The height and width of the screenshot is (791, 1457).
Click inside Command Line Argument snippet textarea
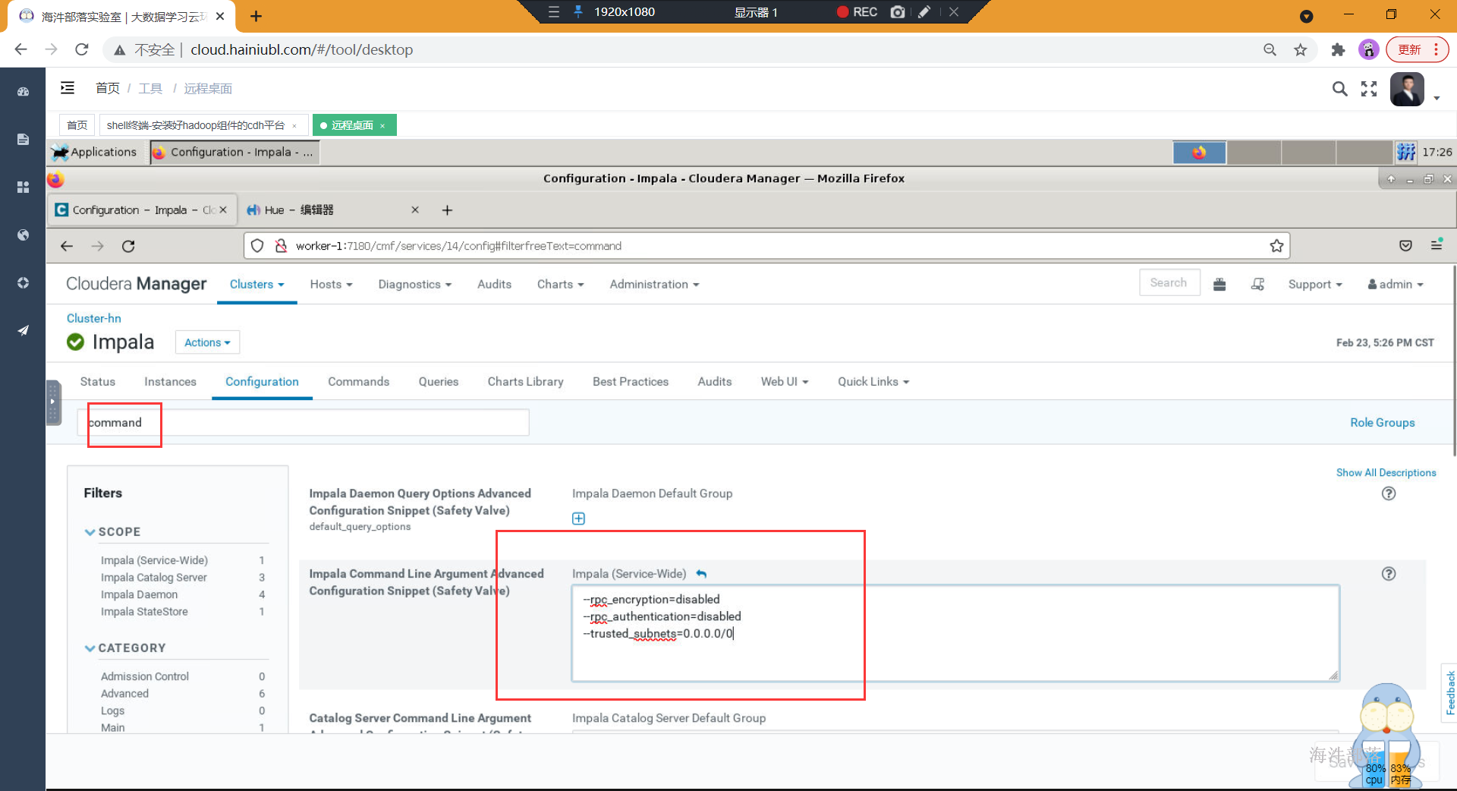(955, 632)
